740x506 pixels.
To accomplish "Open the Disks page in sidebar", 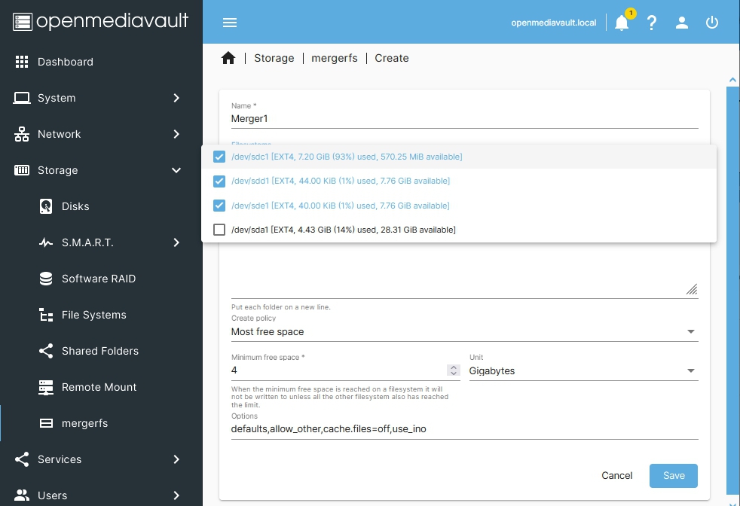I will (75, 206).
